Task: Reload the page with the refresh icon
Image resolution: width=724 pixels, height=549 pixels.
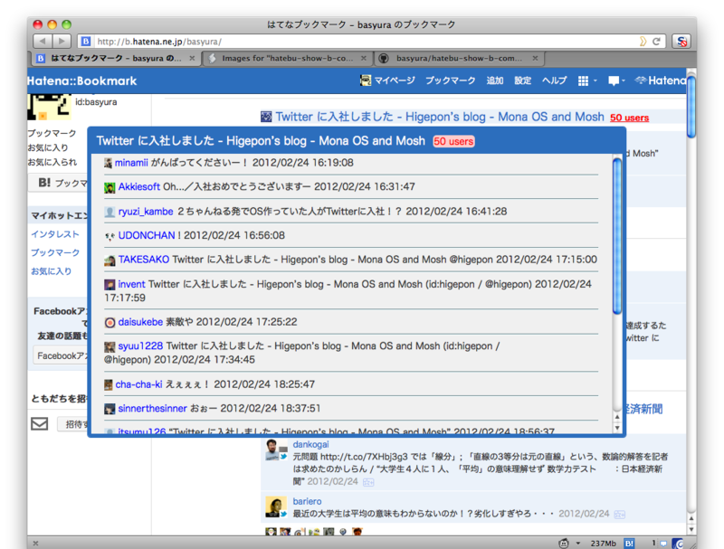Action: (x=656, y=42)
